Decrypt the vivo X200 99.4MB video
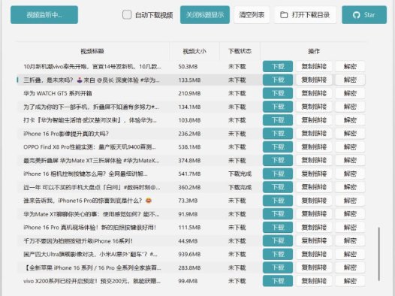Screen dimensions: 395x296 pyautogui.click(x=350, y=281)
